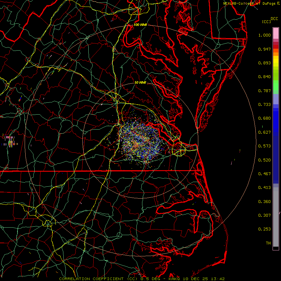Click the [CC] legend unit label
Image resolution: width=281 pixels, height=281 pixels.
[266, 22]
